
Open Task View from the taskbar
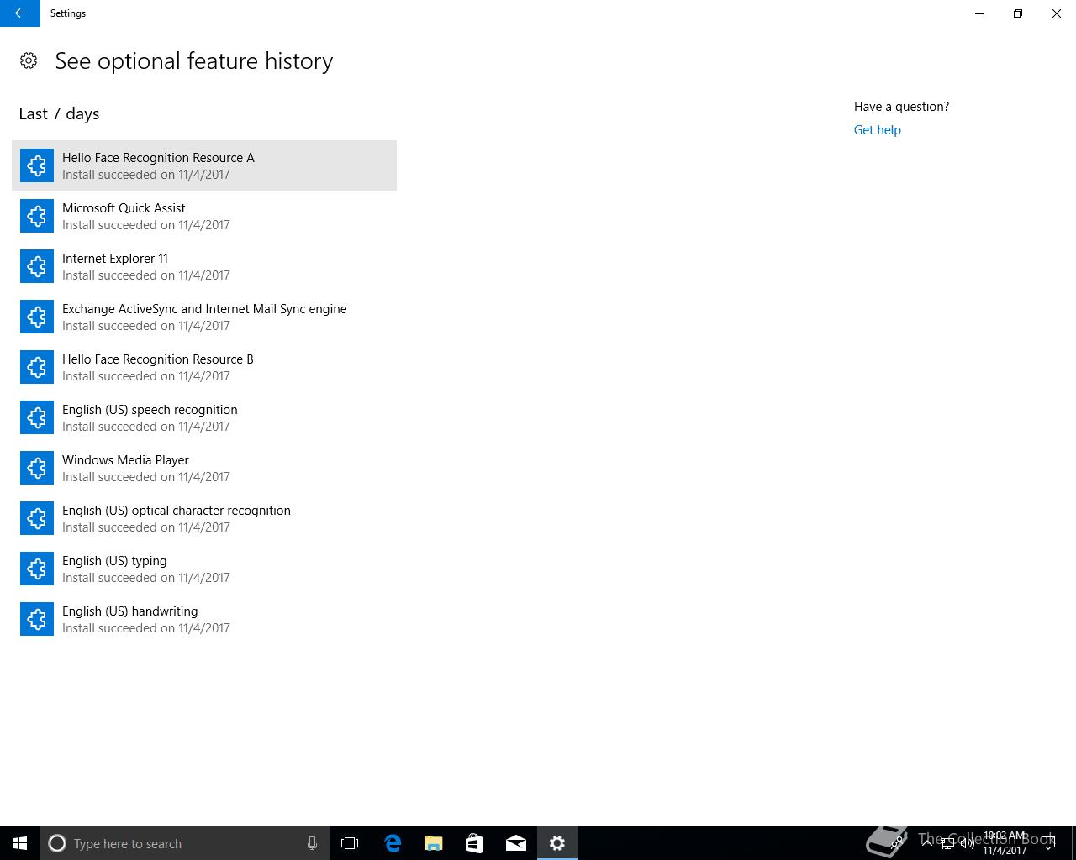point(350,843)
